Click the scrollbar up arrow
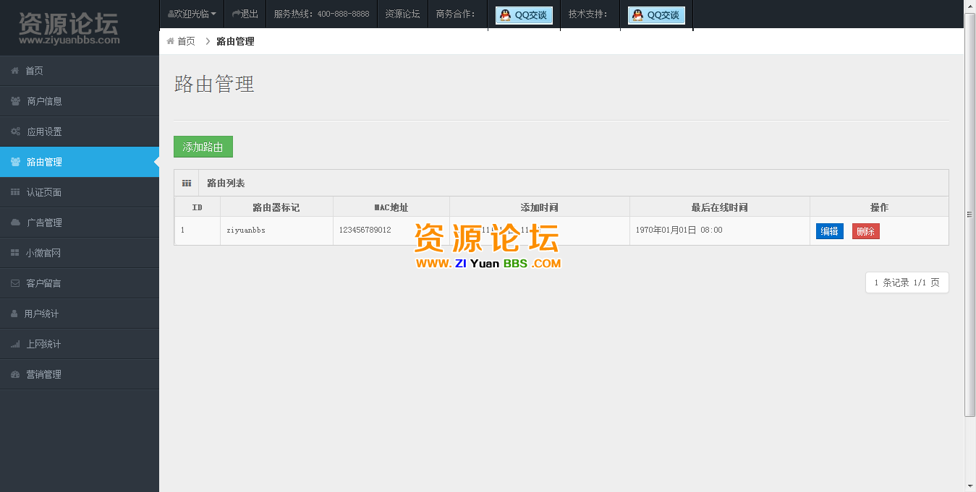The width and height of the screenshot is (976, 492). coord(970,6)
